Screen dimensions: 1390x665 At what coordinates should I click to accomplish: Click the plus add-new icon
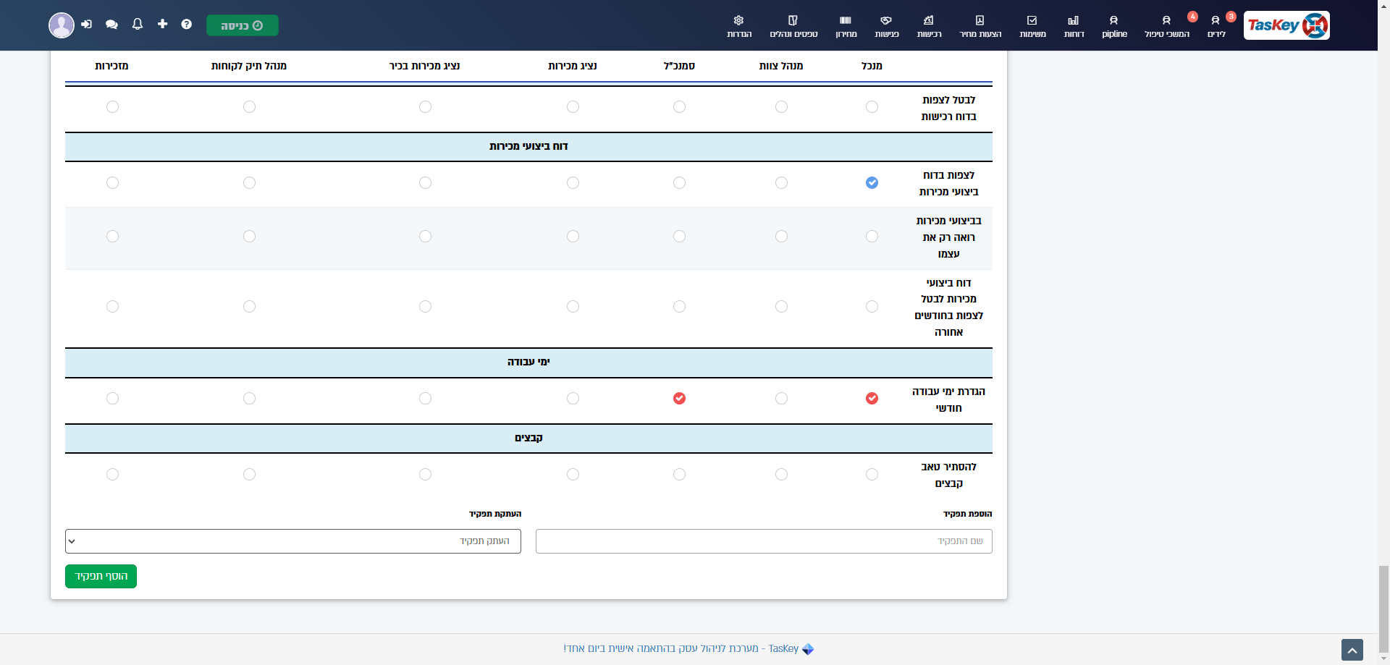162,24
